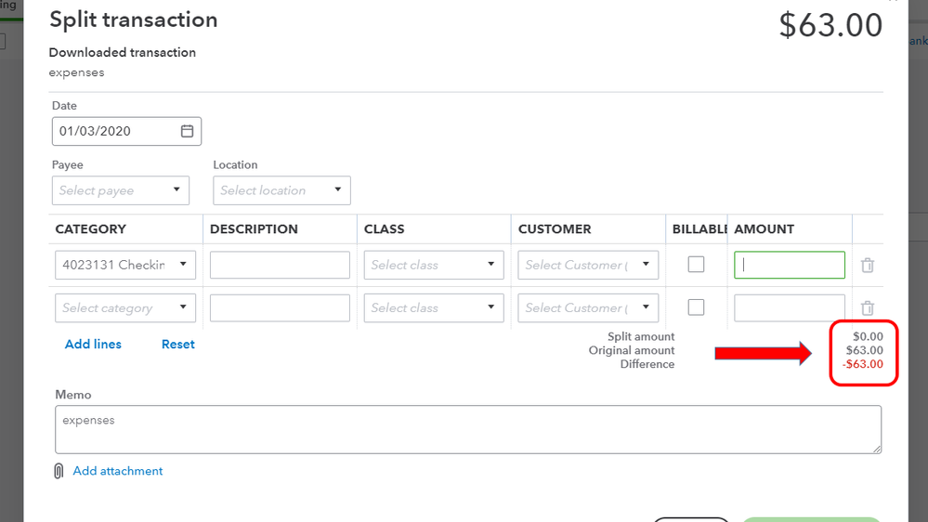Delete the first split line
This screenshot has height=522, width=928.
[x=868, y=266]
